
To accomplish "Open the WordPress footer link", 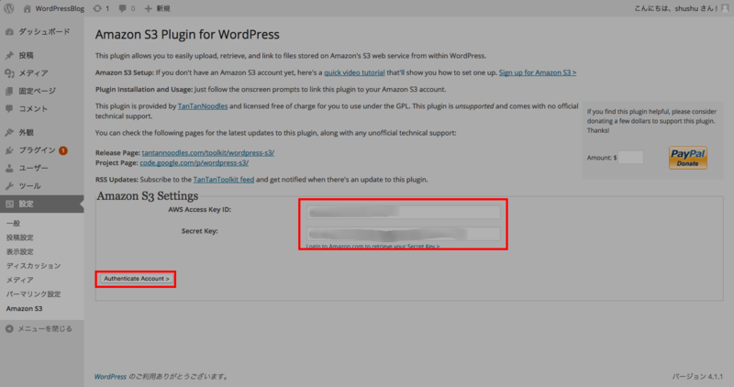I will click(110, 377).
